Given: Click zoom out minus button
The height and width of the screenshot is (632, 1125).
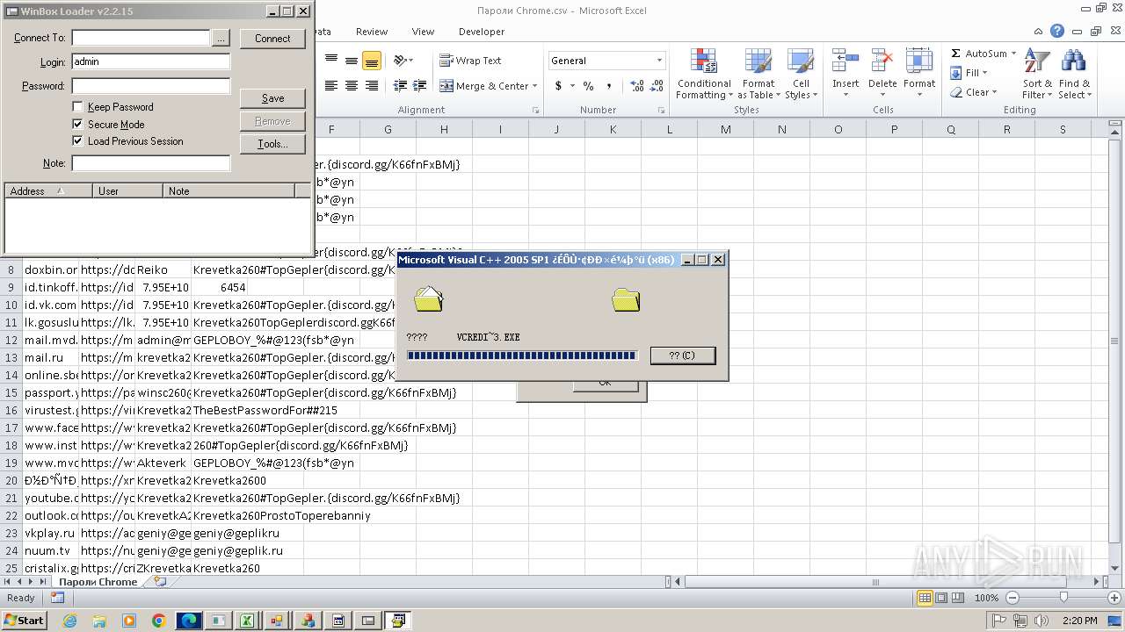Looking at the screenshot, I should pyautogui.click(x=1012, y=598).
